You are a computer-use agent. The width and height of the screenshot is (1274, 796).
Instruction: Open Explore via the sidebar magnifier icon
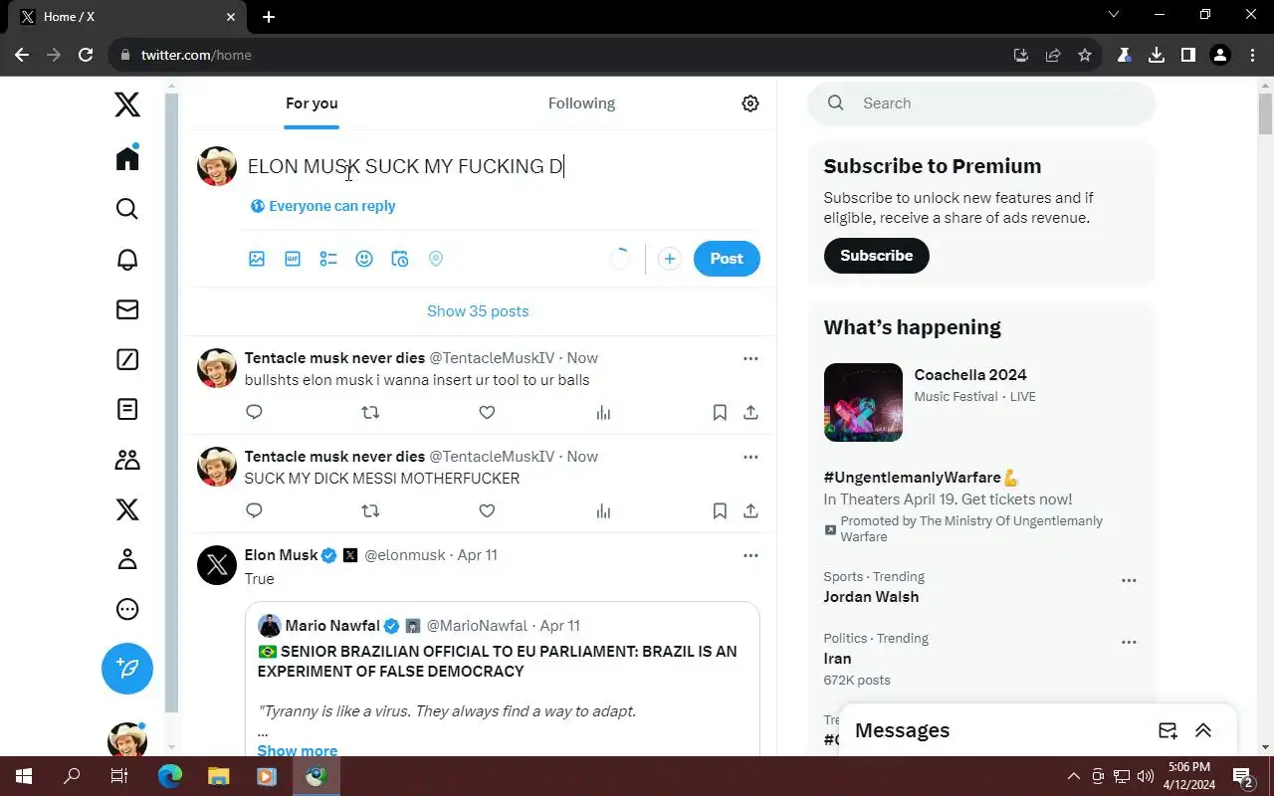127,209
